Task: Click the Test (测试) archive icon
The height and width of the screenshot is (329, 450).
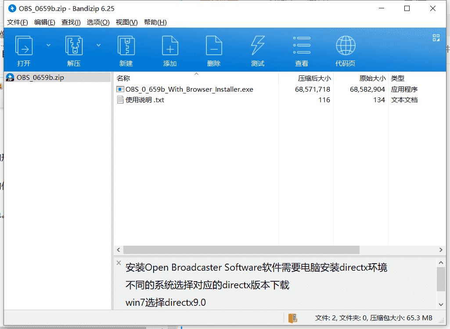Action: click(x=258, y=46)
